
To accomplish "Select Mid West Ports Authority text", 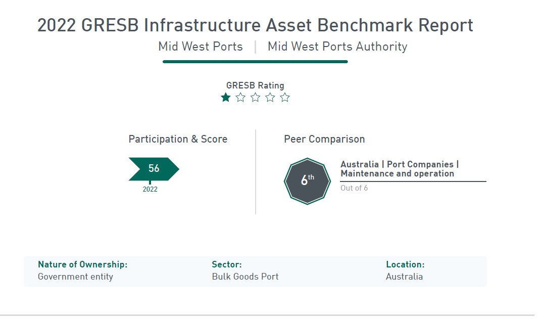I will [337, 47].
